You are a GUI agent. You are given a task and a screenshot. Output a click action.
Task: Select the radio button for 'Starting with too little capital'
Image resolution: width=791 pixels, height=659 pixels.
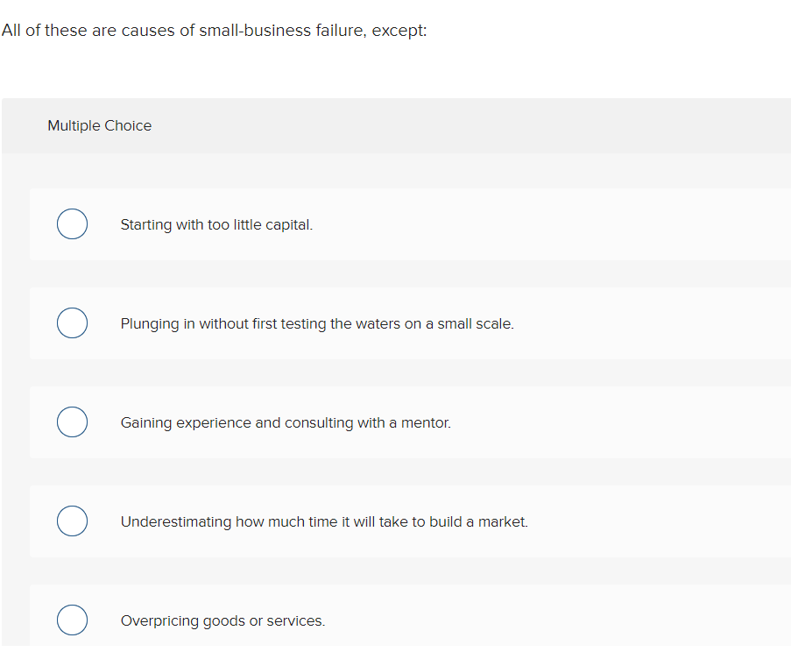72,223
